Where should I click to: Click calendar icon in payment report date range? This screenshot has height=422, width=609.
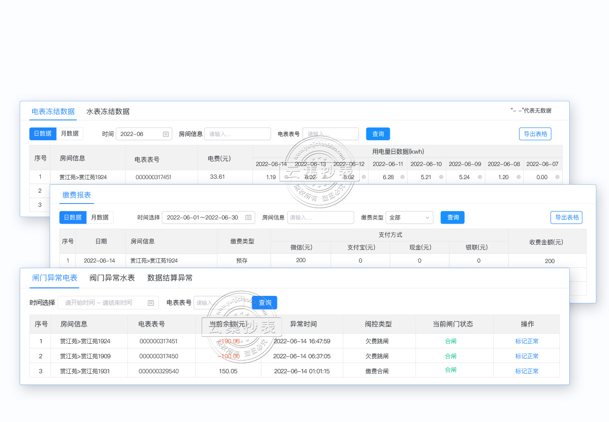[248, 218]
